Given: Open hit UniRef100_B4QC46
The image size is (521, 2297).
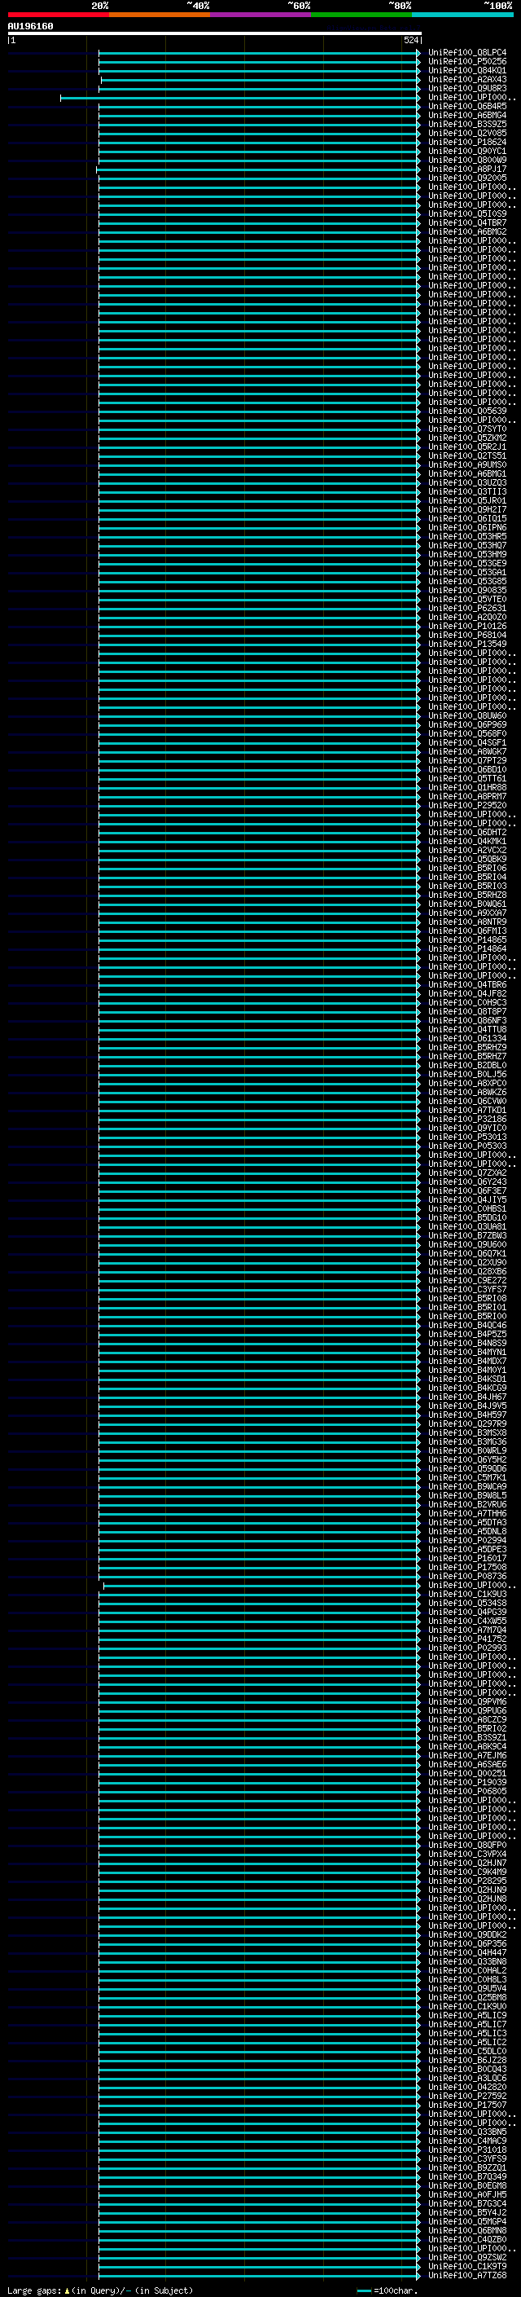Looking at the screenshot, I should (x=466, y=1325).
